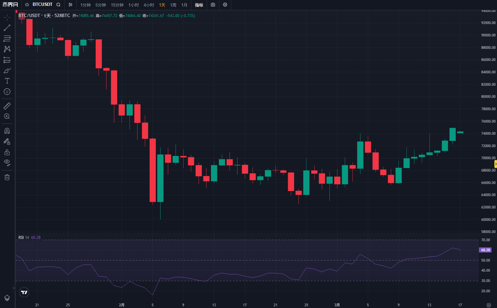Open the 指标 indicators menu
This screenshot has width=497, height=308.
[199, 5]
